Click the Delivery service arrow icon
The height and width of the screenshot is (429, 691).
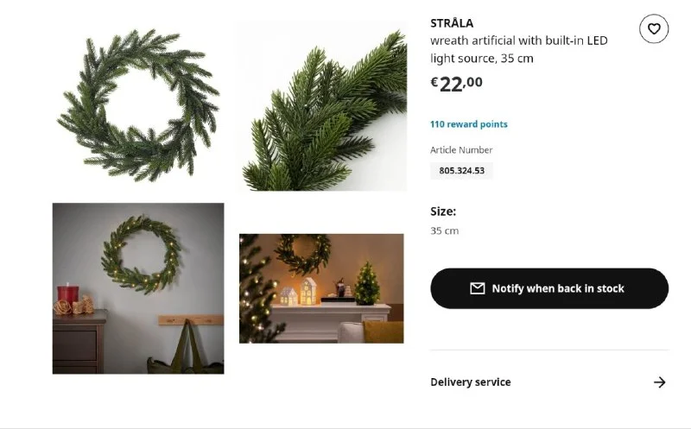(660, 382)
